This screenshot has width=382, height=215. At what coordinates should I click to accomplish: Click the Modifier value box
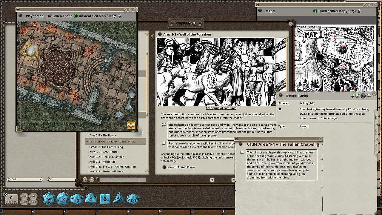[11, 199]
